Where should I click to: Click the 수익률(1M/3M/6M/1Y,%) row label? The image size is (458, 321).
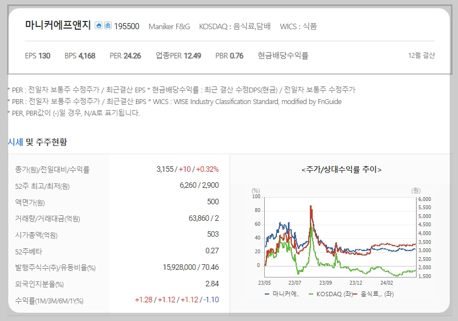49,301
